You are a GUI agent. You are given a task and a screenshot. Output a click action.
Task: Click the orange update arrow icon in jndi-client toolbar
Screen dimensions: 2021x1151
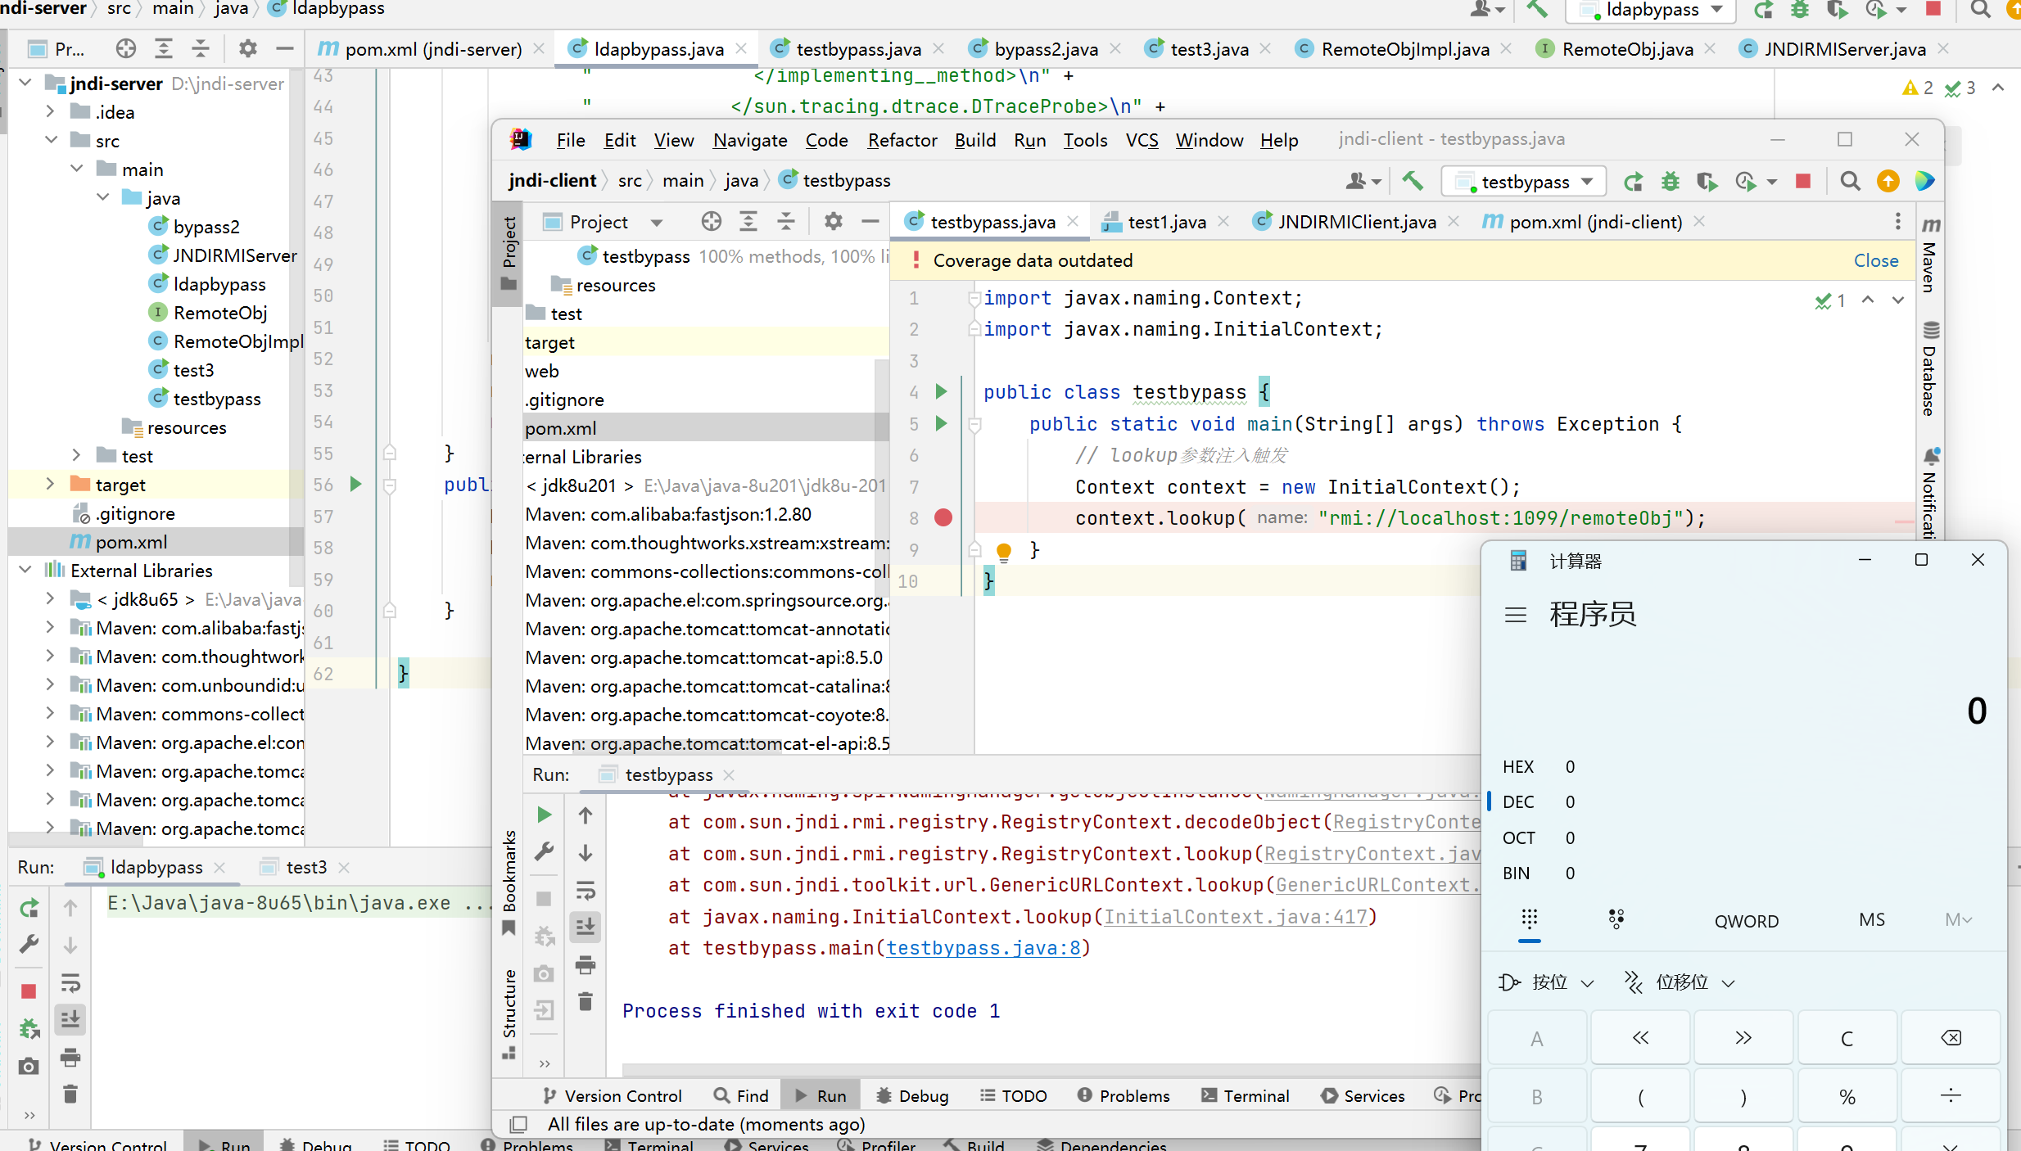(1888, 181)
